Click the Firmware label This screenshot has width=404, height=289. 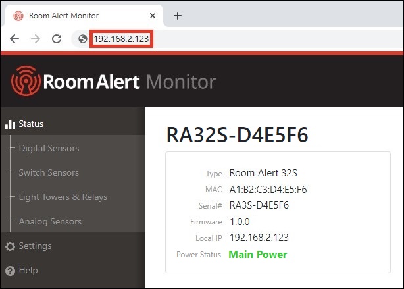coord(206,222)
